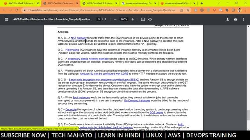250x140 pixels.
Task: Switch to Amazon Athena faq Google tab
Action: [139, 3]
